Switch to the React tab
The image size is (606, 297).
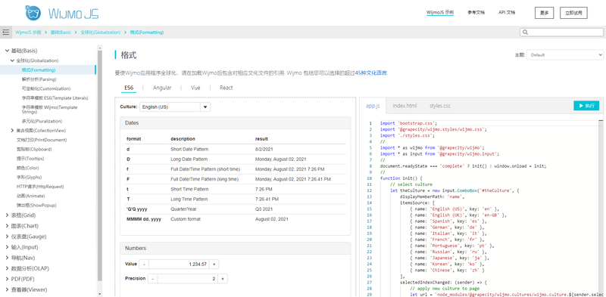coord(226,88)
